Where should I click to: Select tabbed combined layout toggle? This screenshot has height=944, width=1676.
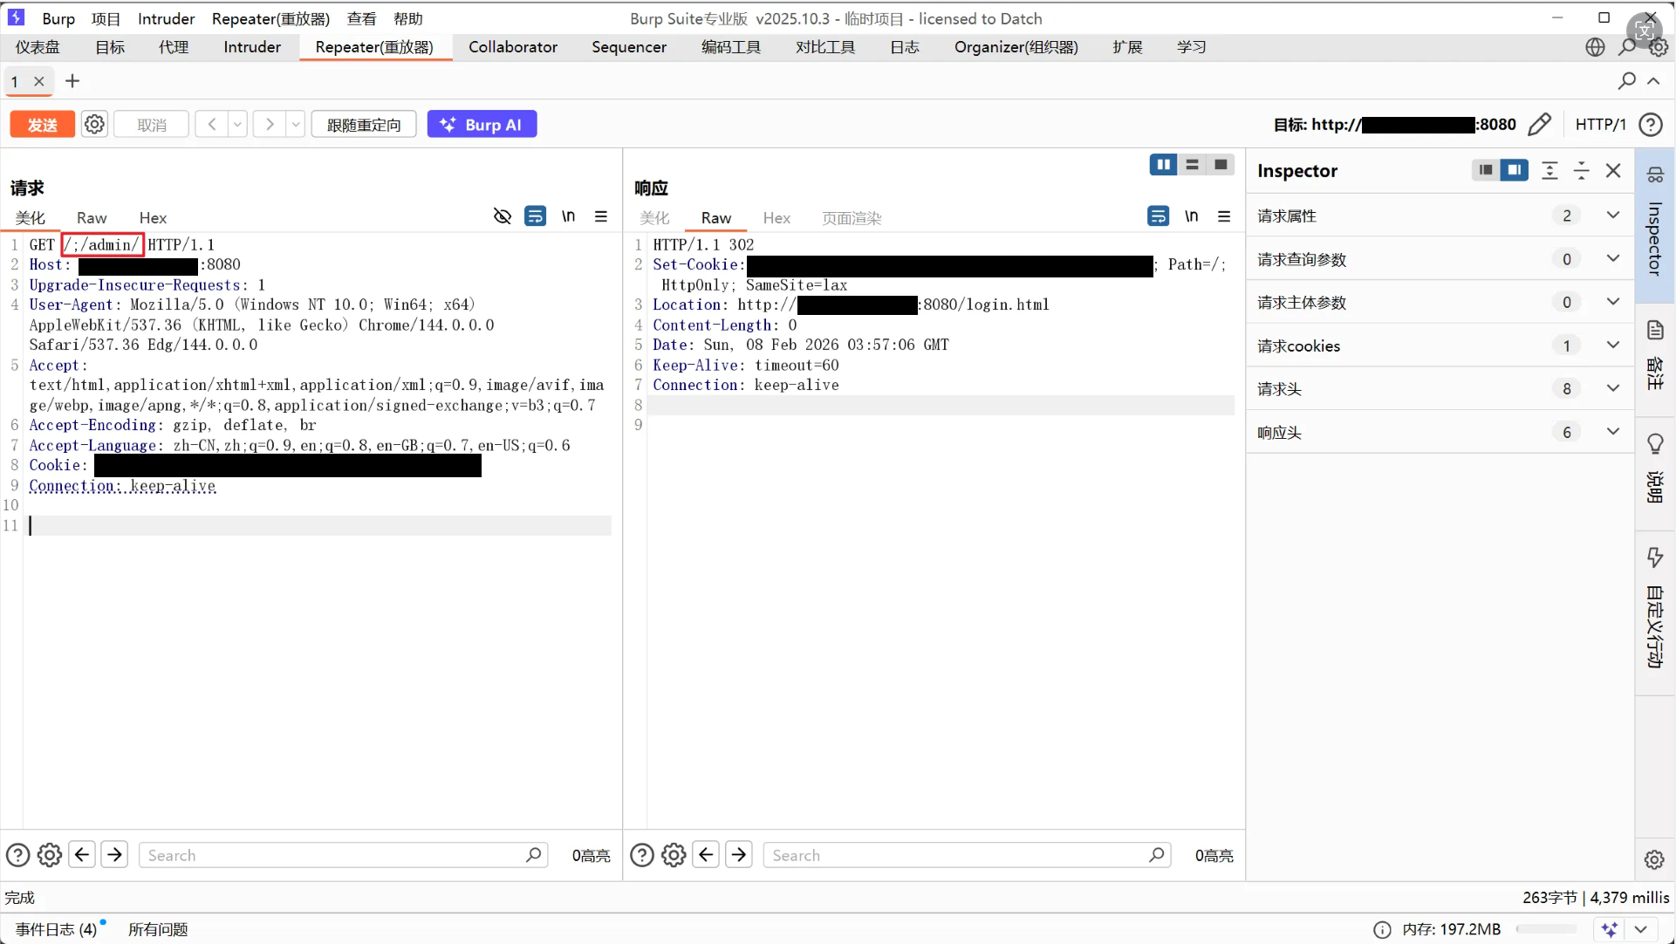[x=1221, y=165]
